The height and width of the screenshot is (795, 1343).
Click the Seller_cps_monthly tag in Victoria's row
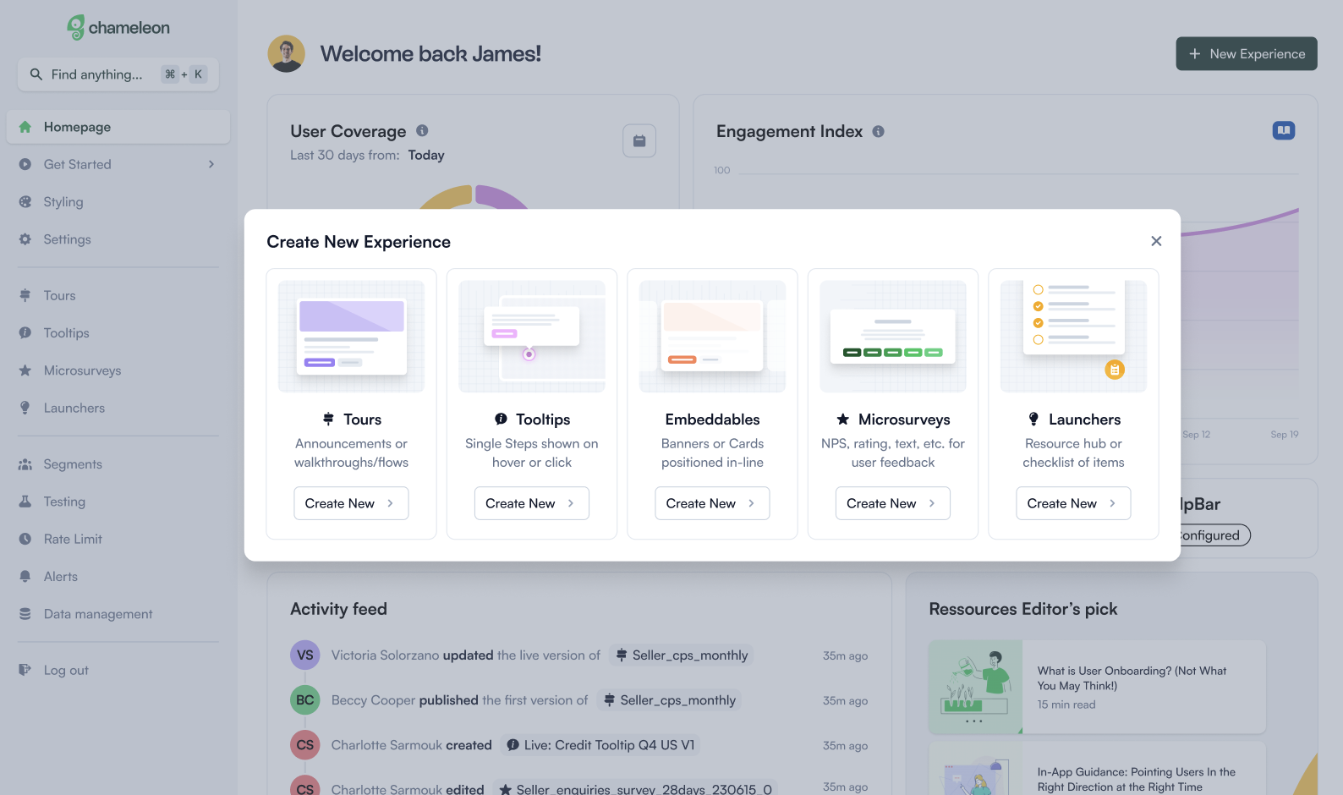[682, 655]
